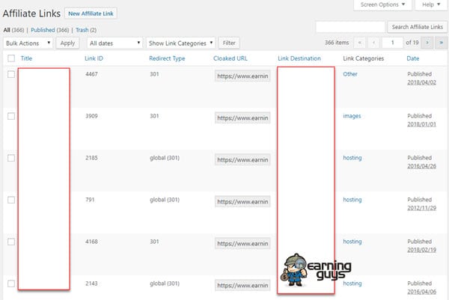Click the Search Affiliate Links button

[418, 27]
